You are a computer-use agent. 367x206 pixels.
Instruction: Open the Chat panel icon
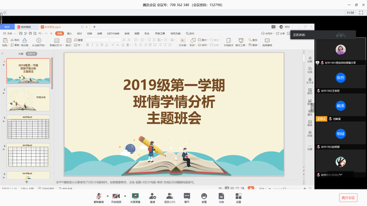point(187,198)
